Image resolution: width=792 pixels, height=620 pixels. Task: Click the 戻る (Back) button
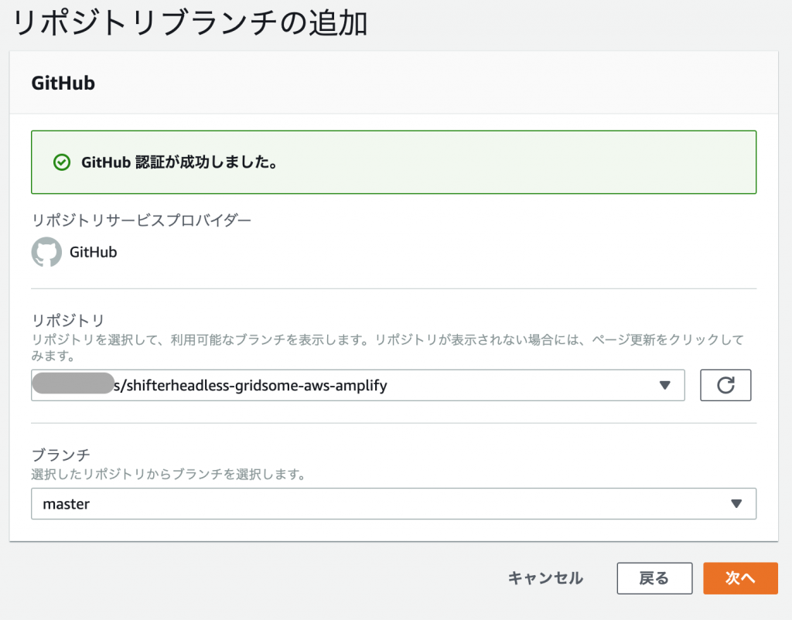coord(654,578)
